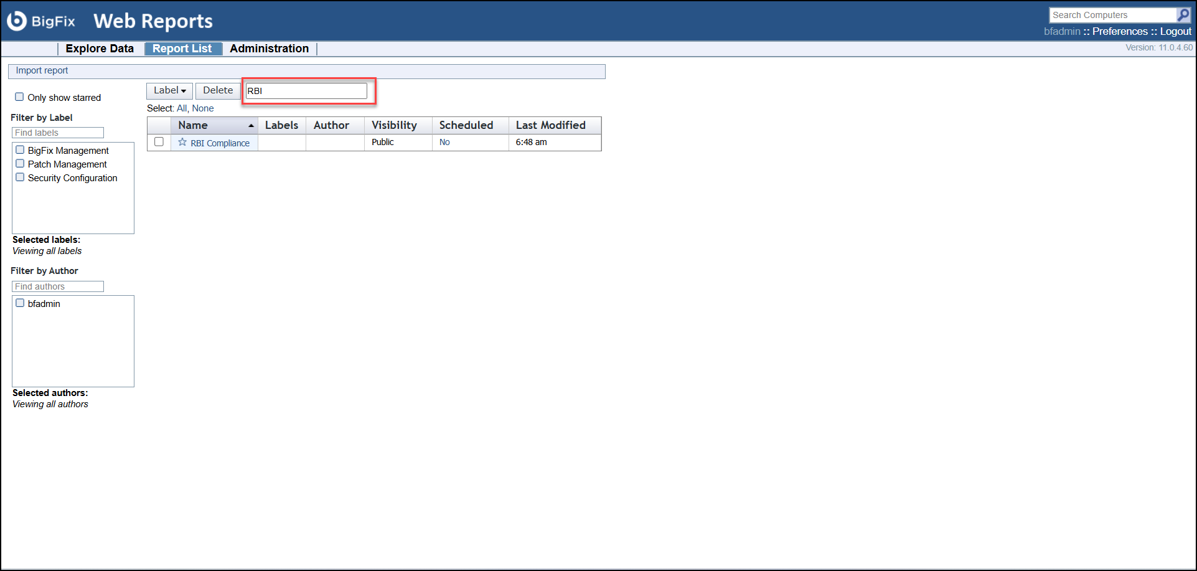Image resolution: width=1197 pixels, height=571 pixels.
Task: Open Preferences from the header
Action: pos(1119,31)
